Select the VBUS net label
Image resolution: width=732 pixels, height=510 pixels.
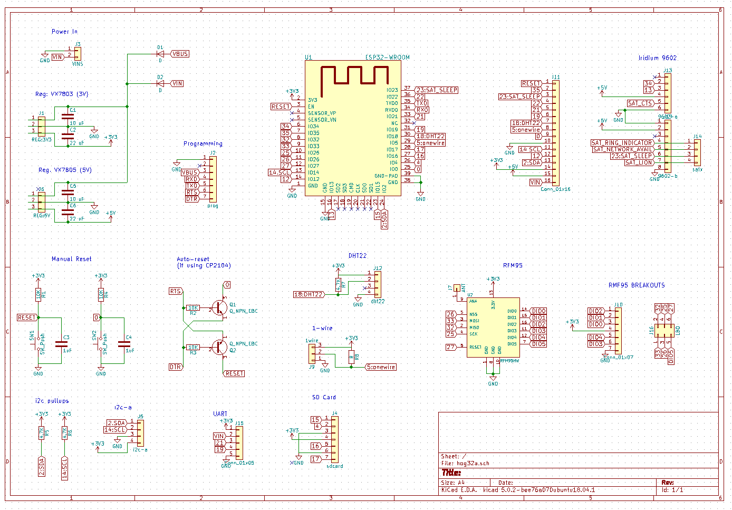[180, 54]
